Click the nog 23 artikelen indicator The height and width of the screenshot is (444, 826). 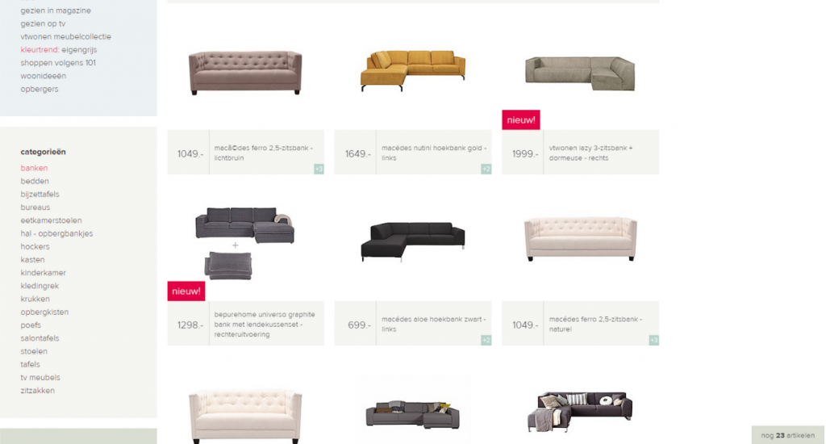click(788, 436)
